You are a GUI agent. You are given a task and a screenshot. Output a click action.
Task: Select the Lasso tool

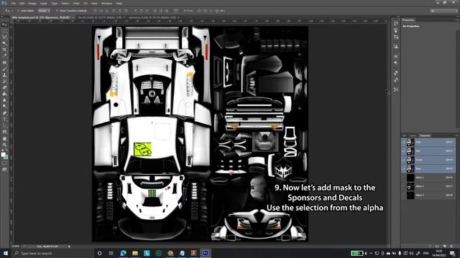tap(4, 37)
